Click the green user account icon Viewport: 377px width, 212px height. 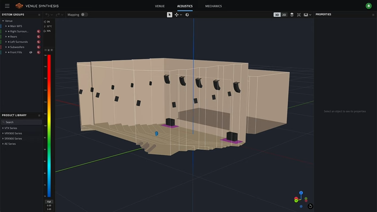pyautogui.click(x=369, y=6)
